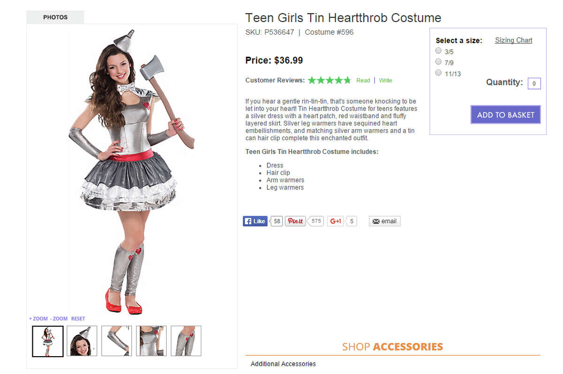View the arm warmer thumbnail
Image resolution: width=563 pixels, height=374 pixels.
116,341
